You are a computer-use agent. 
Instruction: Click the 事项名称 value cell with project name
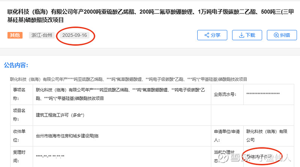pyautogui.click(x=122, y=94)
